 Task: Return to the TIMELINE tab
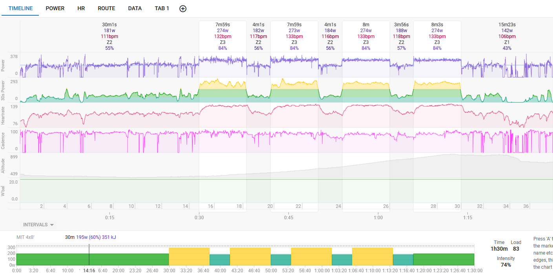pos(20,8)
